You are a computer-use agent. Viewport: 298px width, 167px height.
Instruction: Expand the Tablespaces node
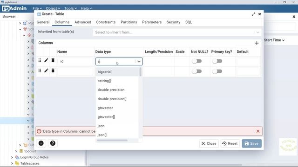[x=12, y=163]
